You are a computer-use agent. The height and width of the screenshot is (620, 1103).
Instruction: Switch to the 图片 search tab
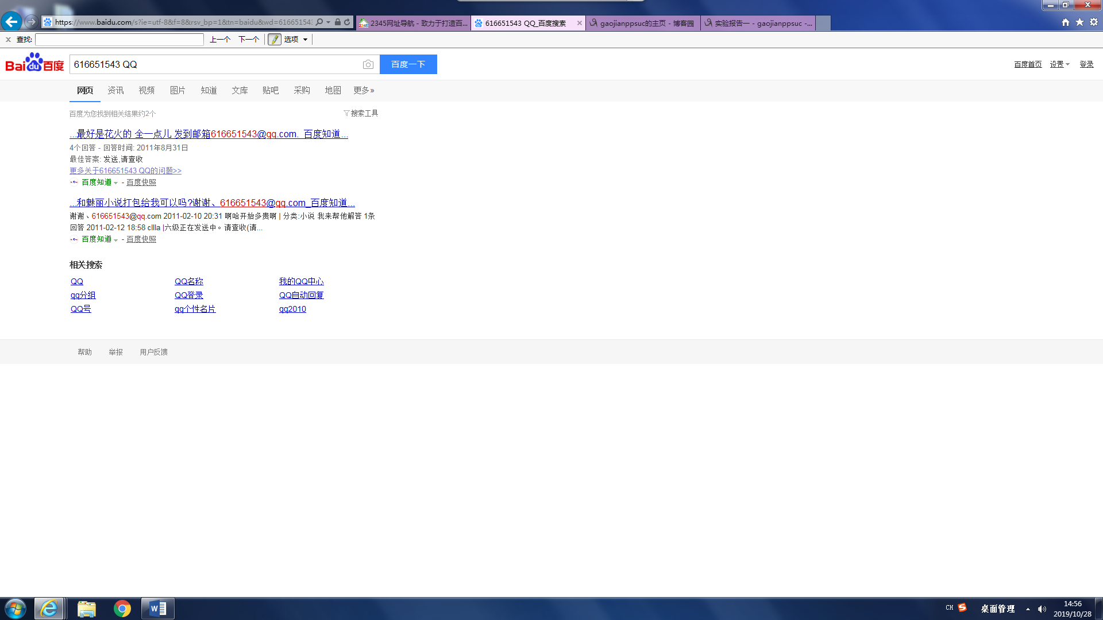[x=178, y=90]
